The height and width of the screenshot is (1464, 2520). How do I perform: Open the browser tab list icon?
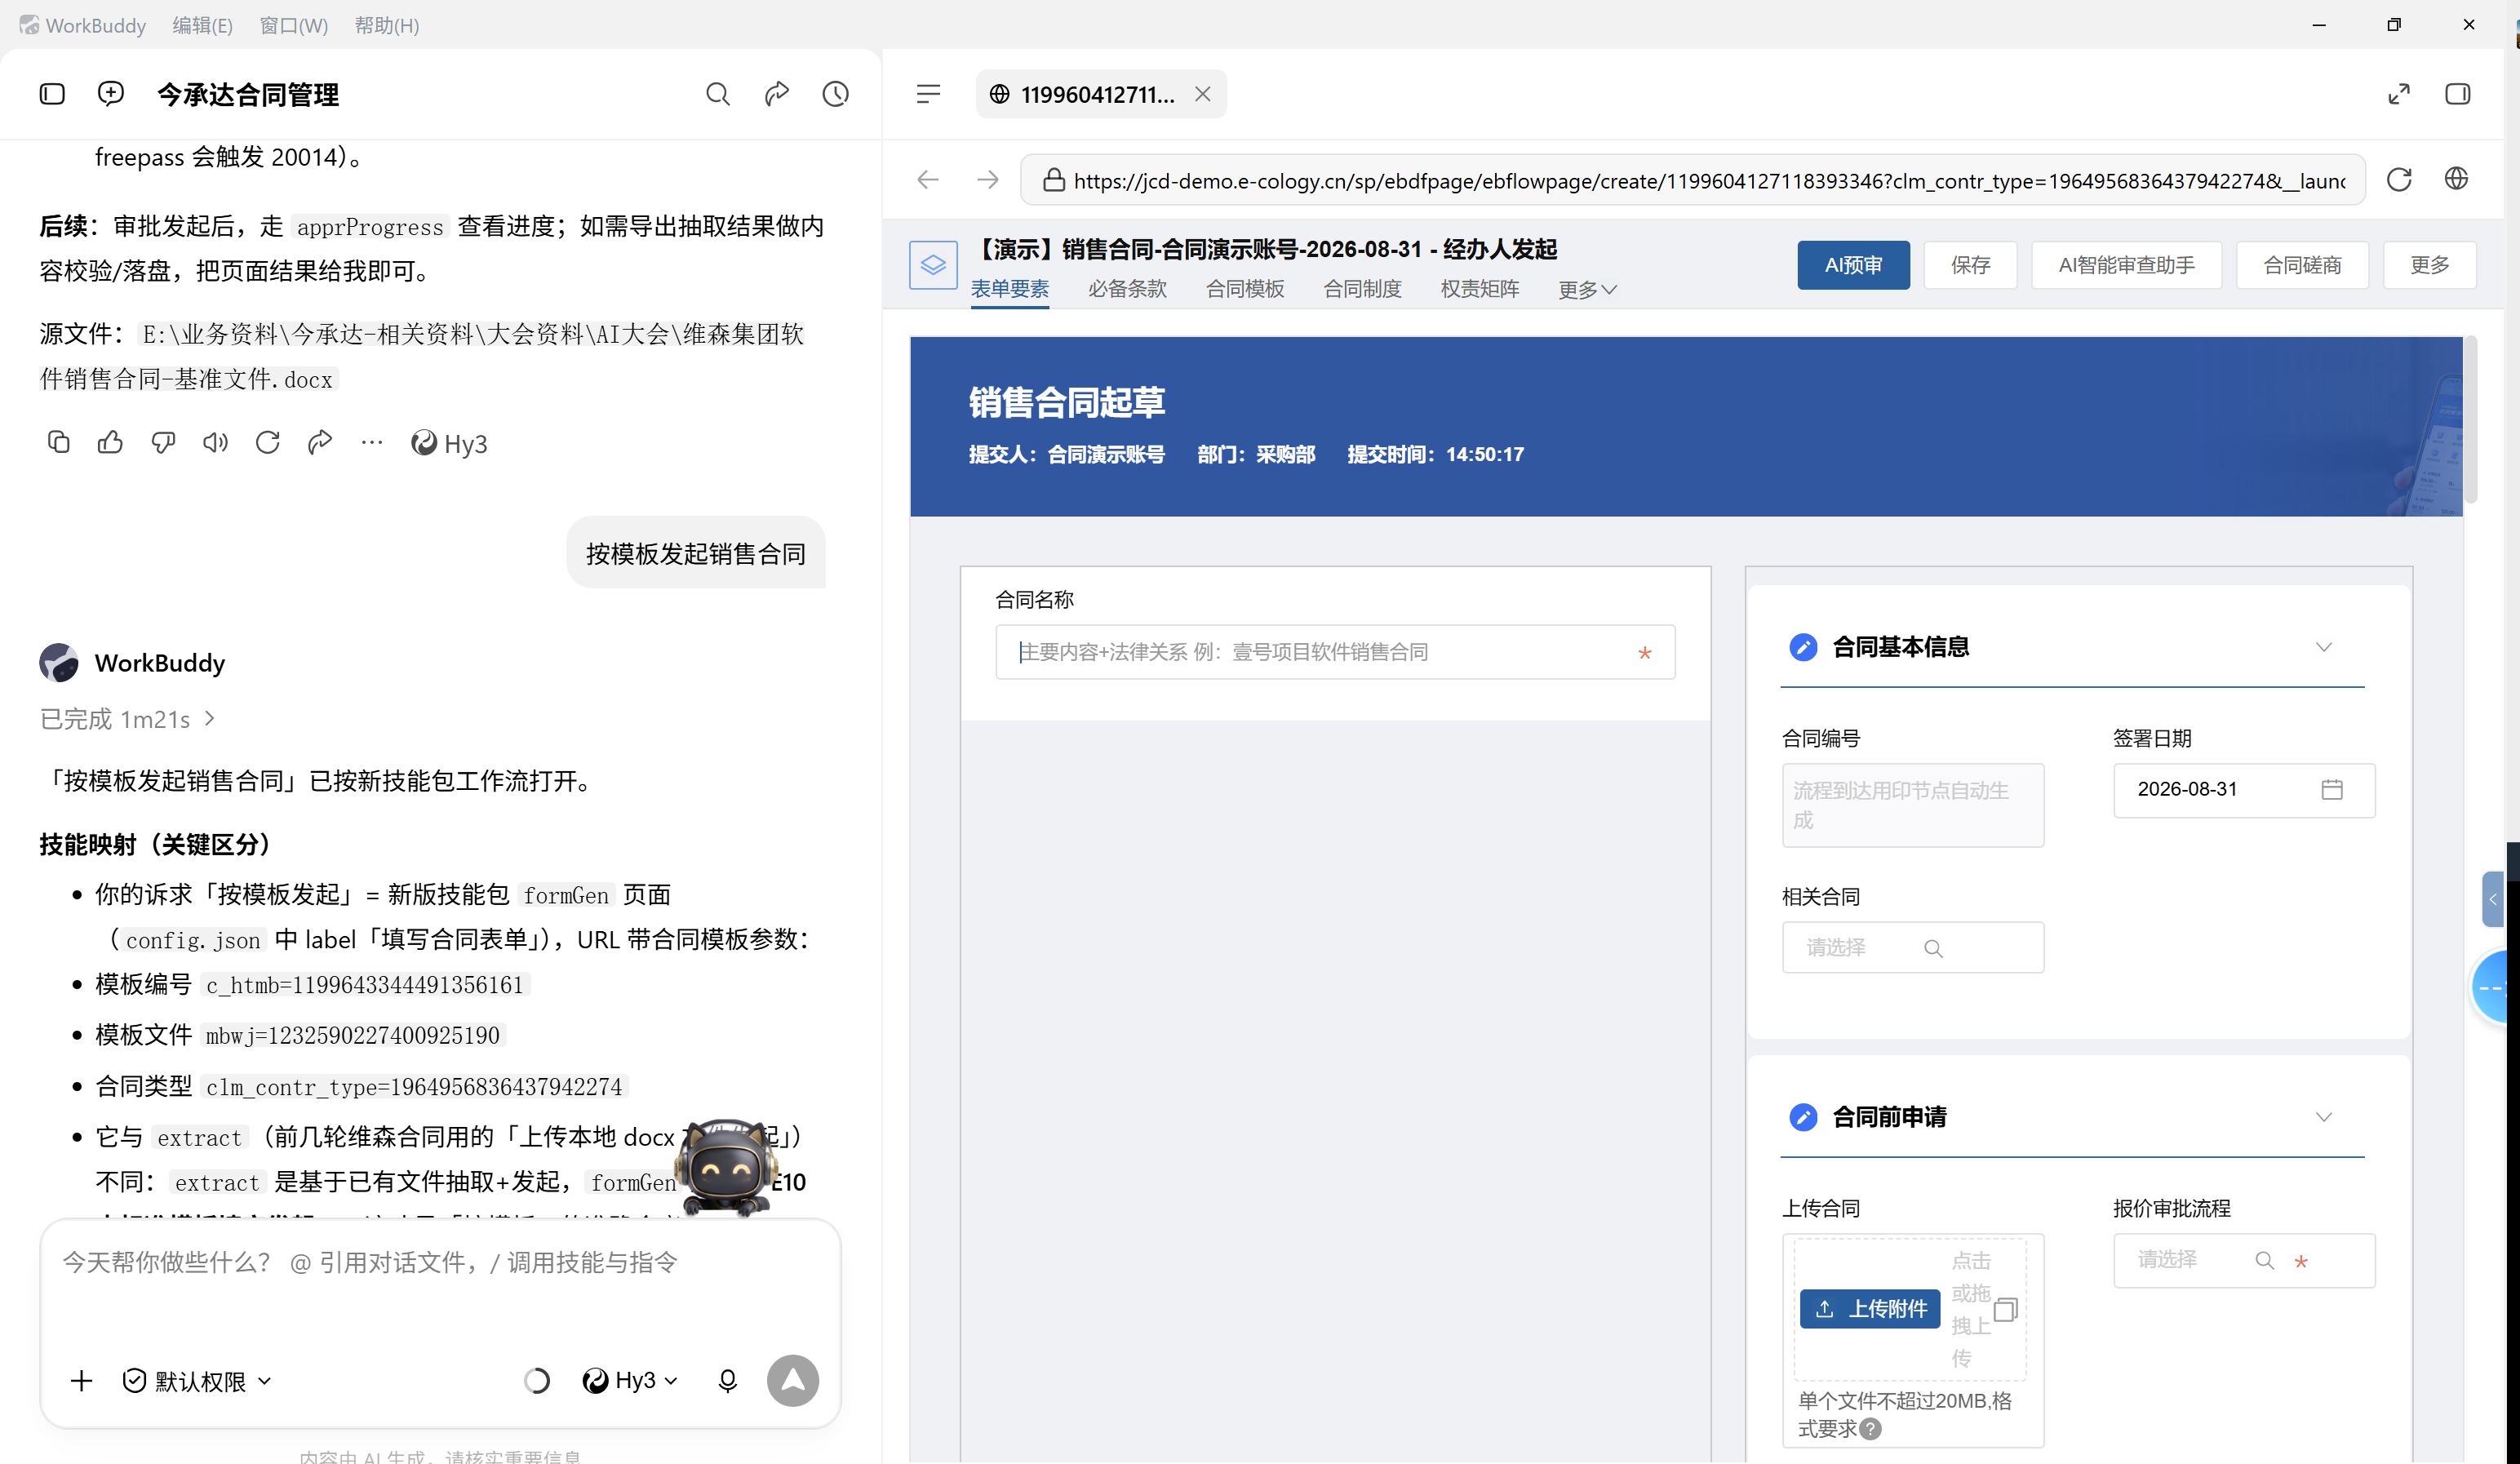tap(928, 94)
